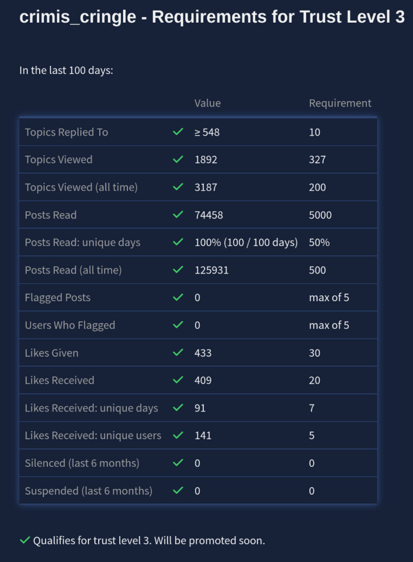Click the checkmark for Silenced (last 6 months)
Viewport: 413px width, 562px height.
(x=178, y=463)
